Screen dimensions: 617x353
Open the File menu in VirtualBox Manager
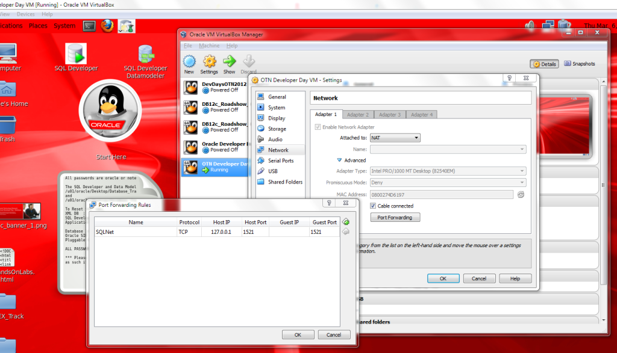point(188,46)
